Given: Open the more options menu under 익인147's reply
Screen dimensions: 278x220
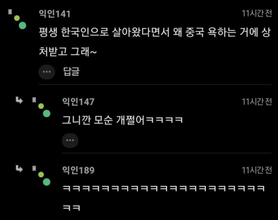Looking at the screenshot, I should click(x=70, y=141).
